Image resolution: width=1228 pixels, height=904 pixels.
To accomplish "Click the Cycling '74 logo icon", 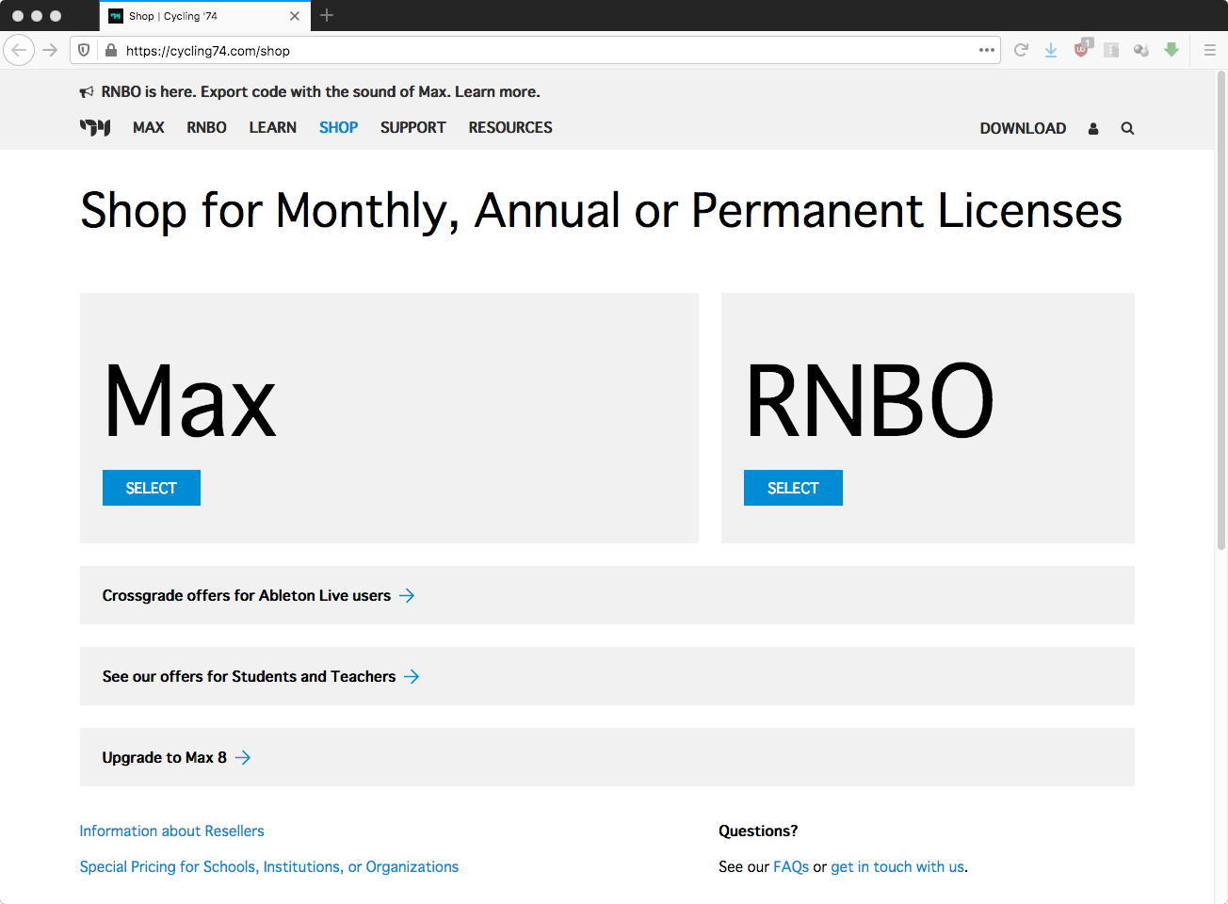I will (95, 127).
